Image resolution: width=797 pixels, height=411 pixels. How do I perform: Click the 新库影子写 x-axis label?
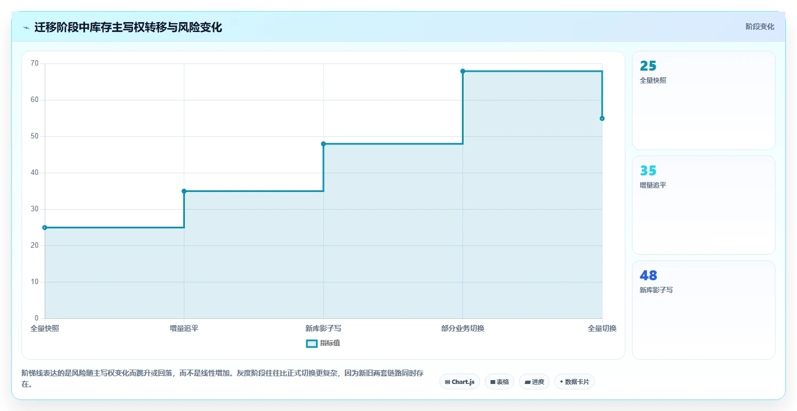pos(323,328)
